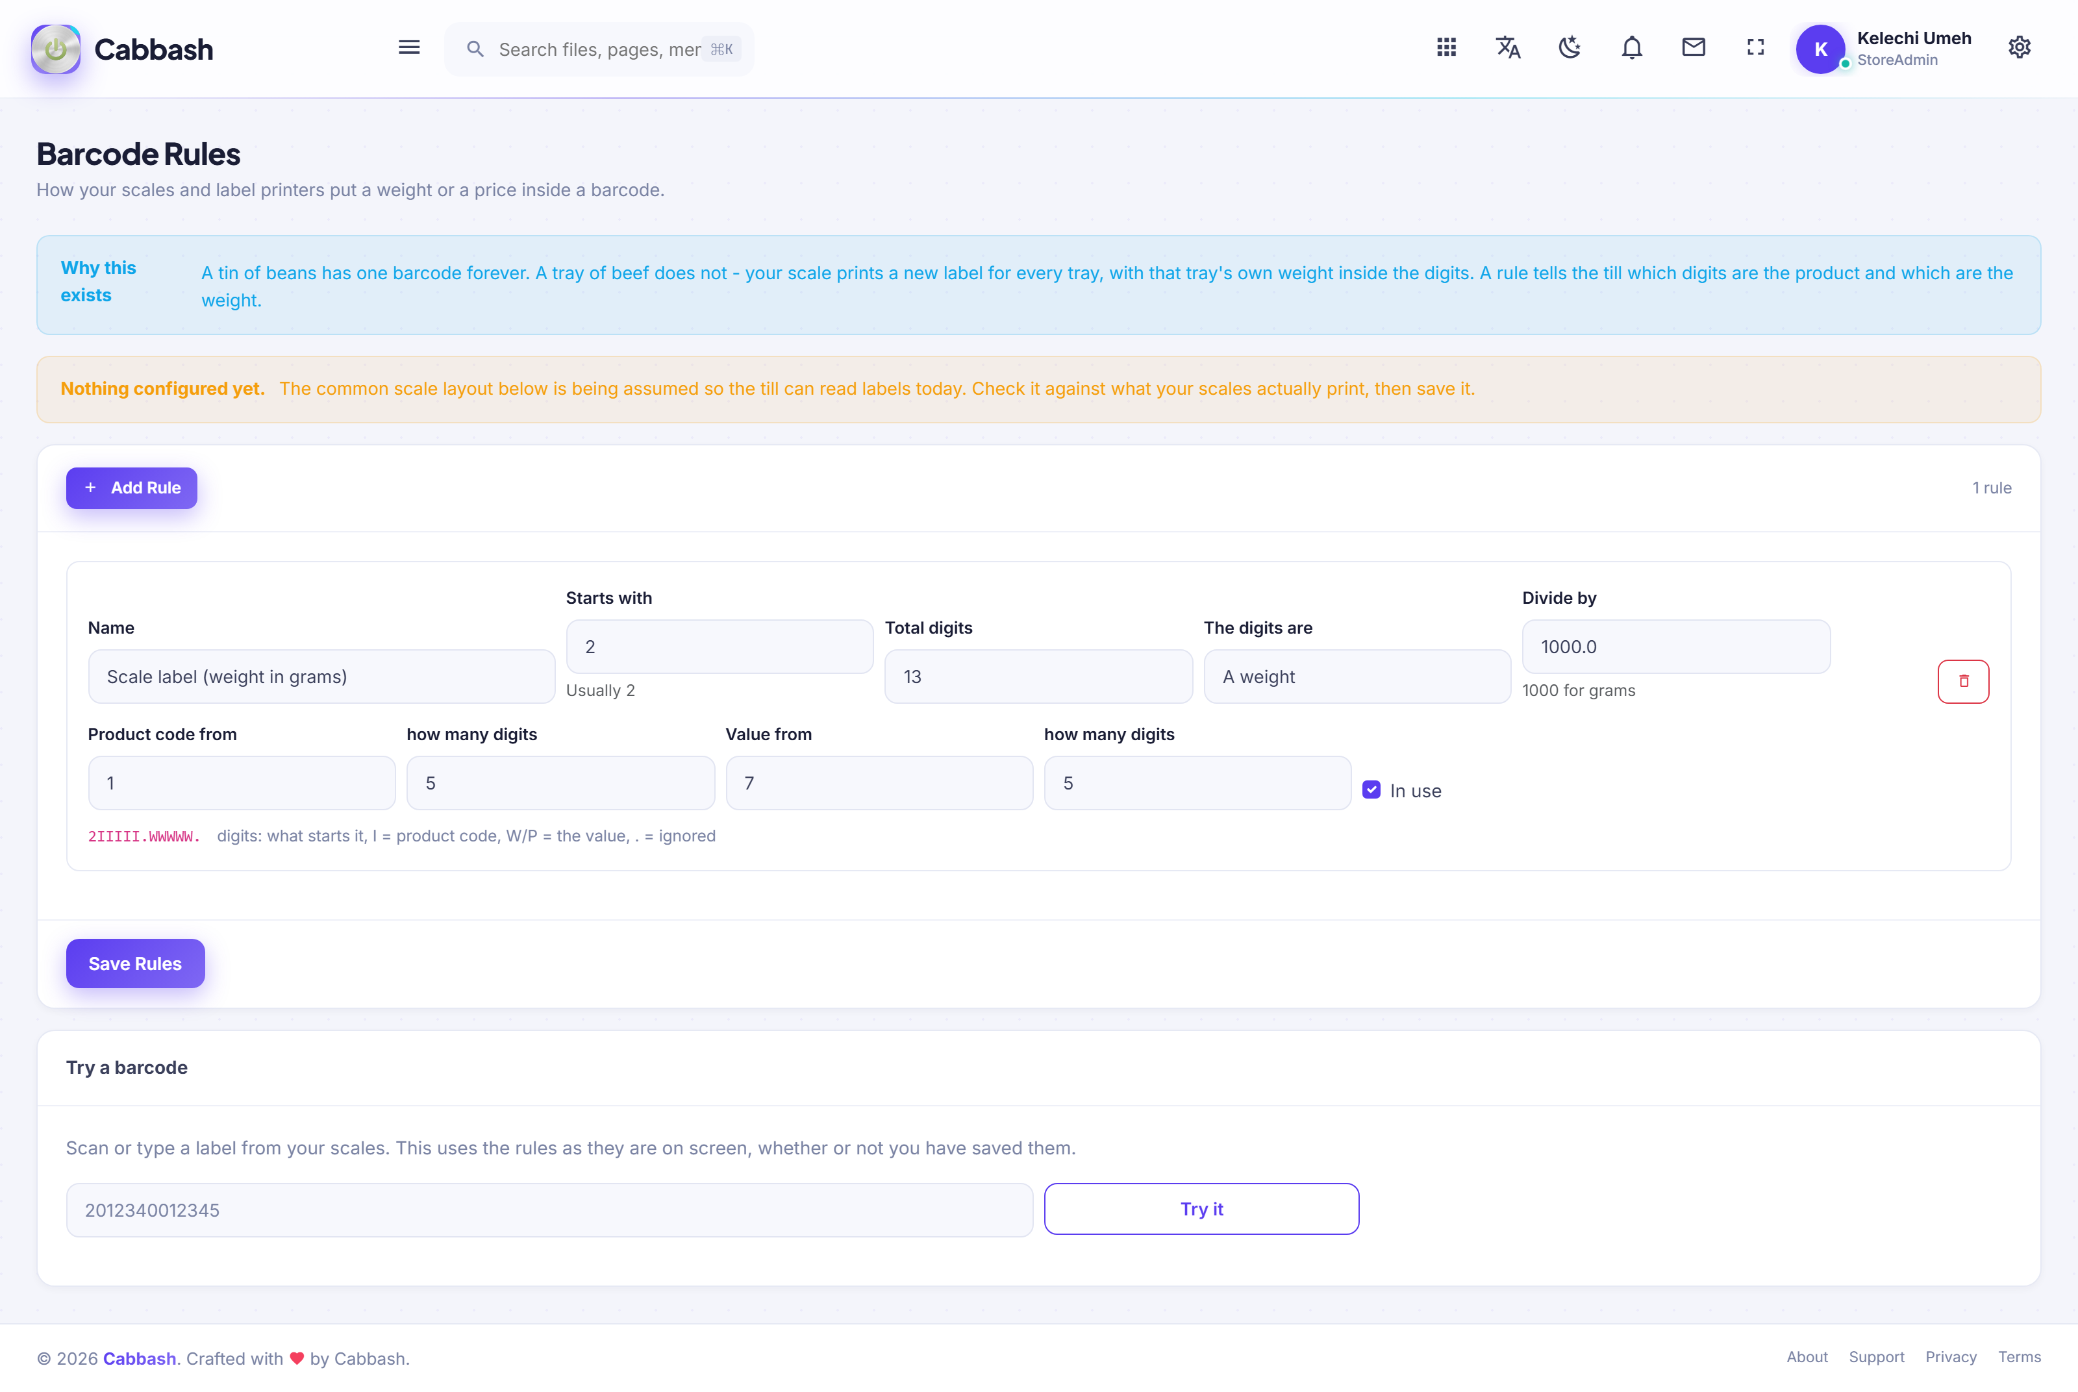Click the search magnifier icon
This screenshot has height=1392, width=2078.
(475, 49)
